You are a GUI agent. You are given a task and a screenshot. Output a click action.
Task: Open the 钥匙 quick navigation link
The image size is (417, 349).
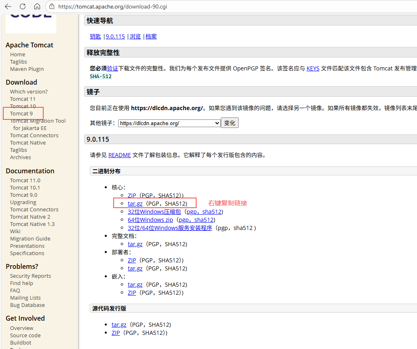[x=95, y=36]
